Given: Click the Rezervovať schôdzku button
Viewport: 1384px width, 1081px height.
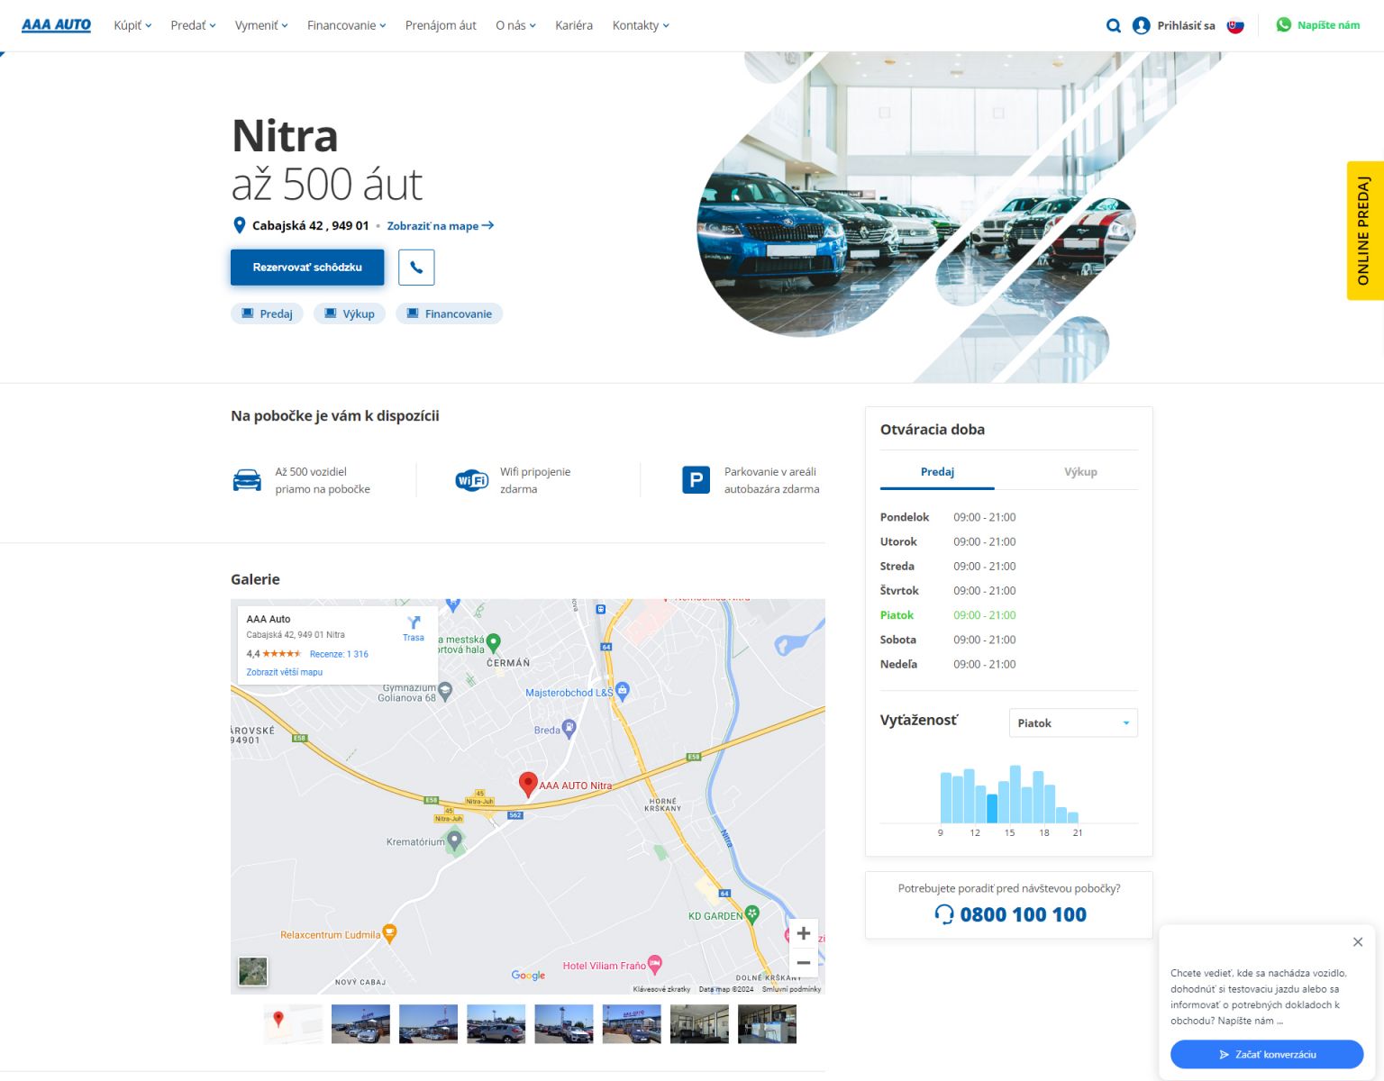Looking at the screenshot, I should pyautogui.click(x=307, y=268).
